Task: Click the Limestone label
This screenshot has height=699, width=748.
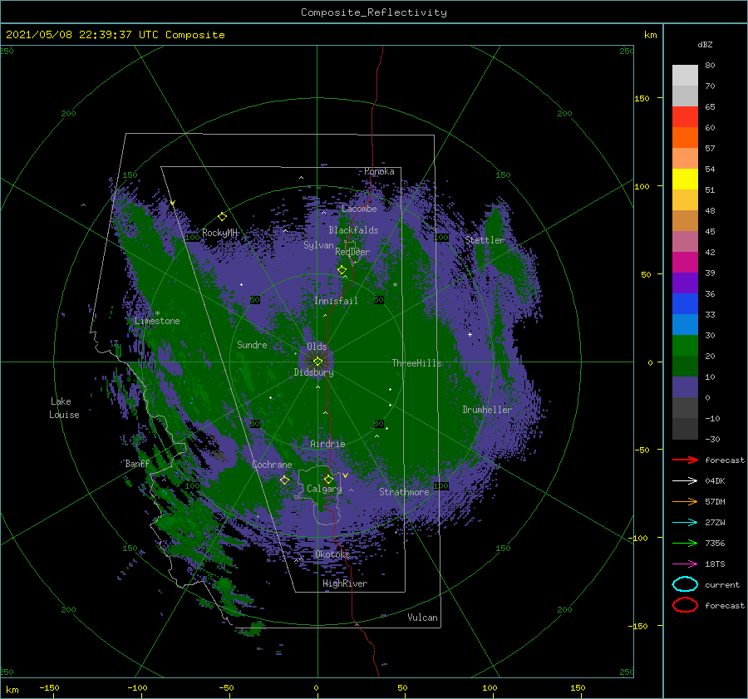Action: [x=157, y=321]
